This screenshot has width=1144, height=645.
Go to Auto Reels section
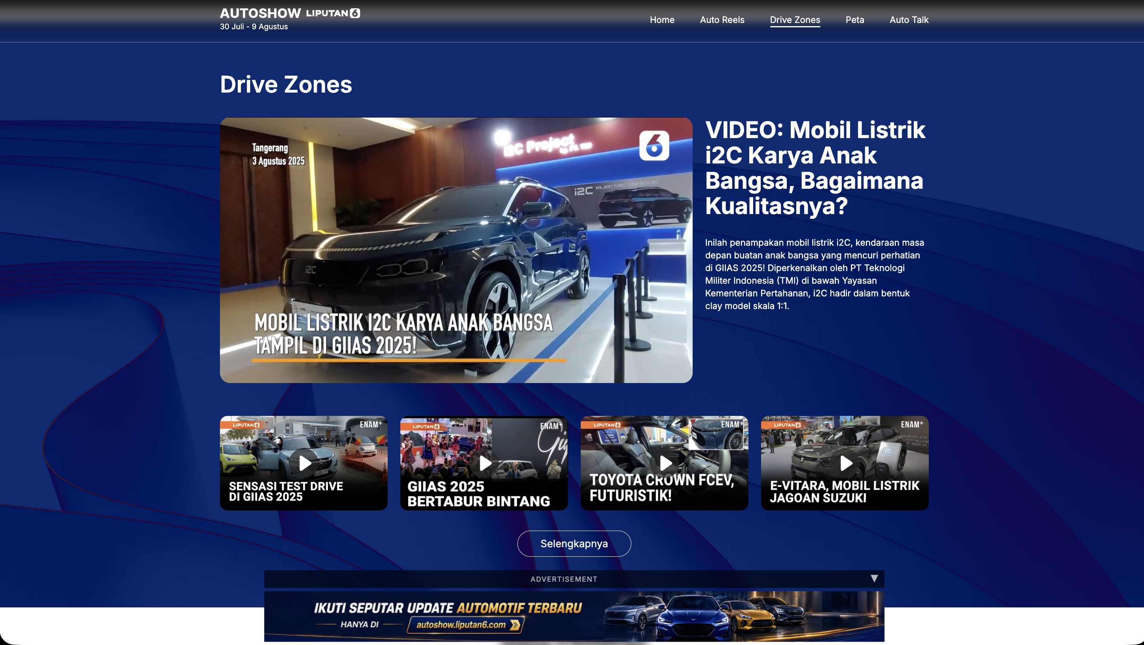[722, 19]
